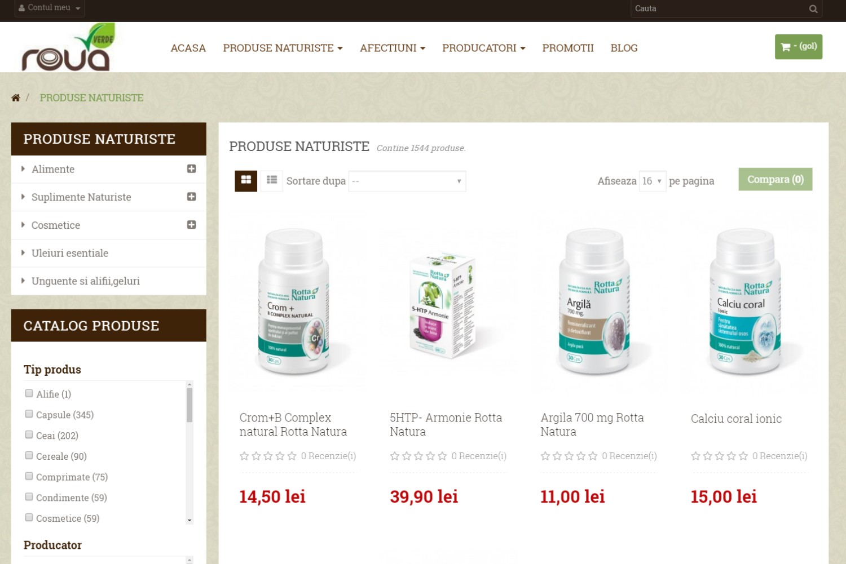Check the Capsule (345) filter
Image resolution: width=846 pixels, height=564 pixels.
tap(29, 414)
